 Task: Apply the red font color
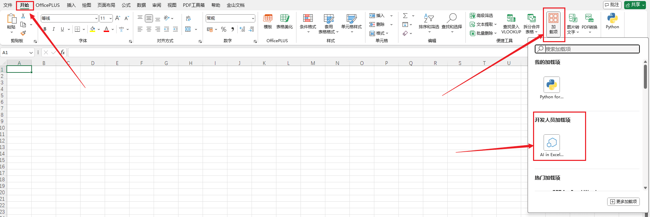(x=106, y=29)
